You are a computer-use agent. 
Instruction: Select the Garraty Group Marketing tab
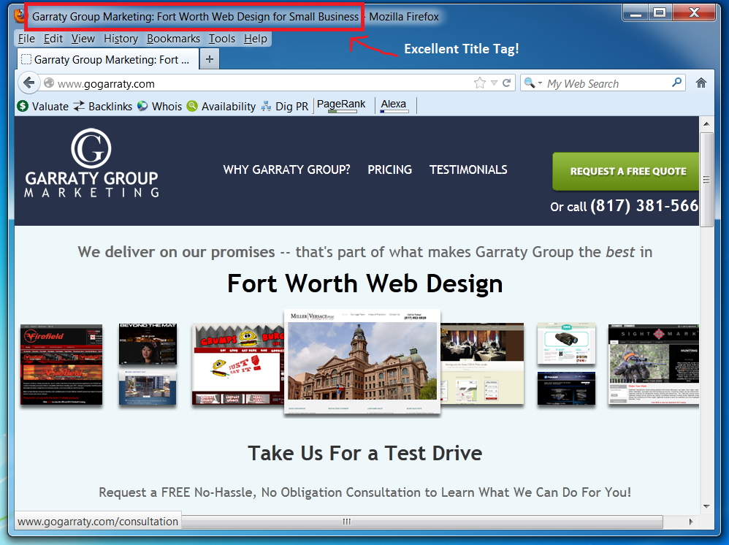pyautogui.click(x=109, y=59)
